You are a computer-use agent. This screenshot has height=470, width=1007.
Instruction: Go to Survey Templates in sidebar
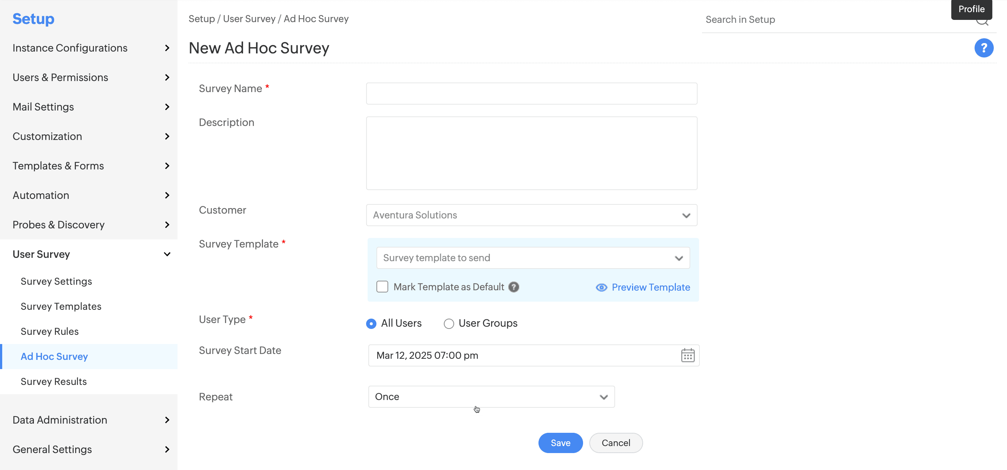click(x=61, y=306)
